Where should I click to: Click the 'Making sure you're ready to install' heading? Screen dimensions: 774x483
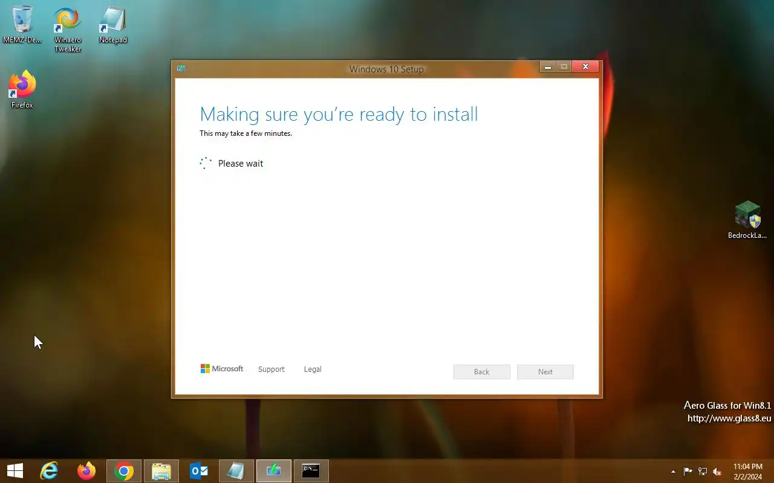coord(339,114)
